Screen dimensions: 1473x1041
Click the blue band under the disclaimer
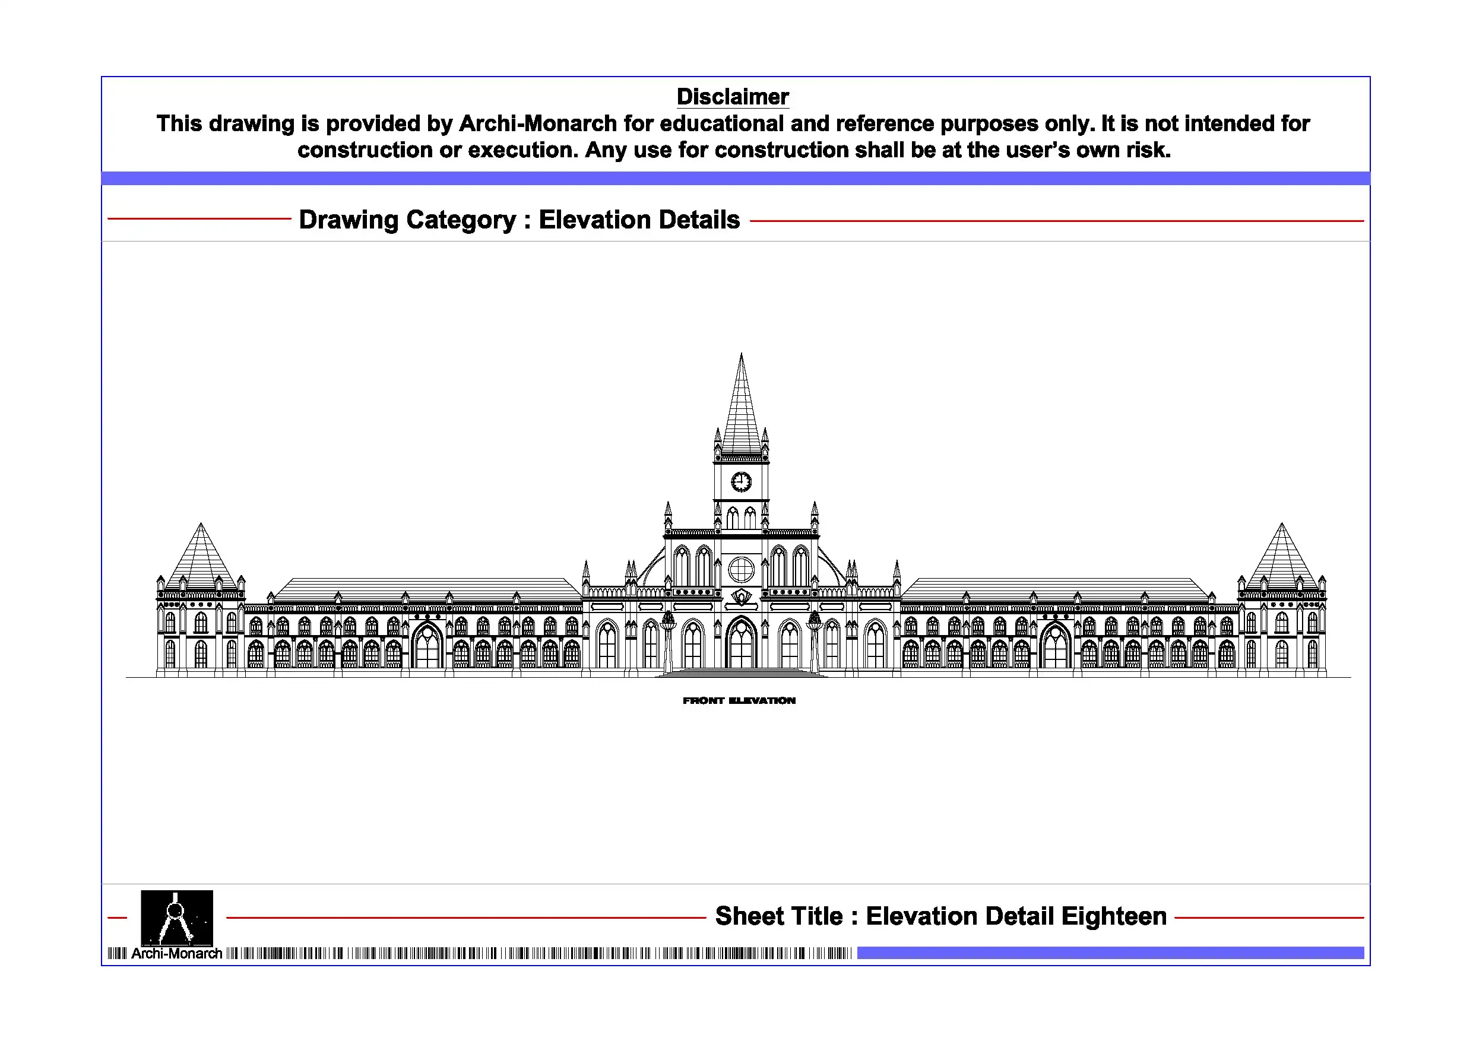point(735,178)
